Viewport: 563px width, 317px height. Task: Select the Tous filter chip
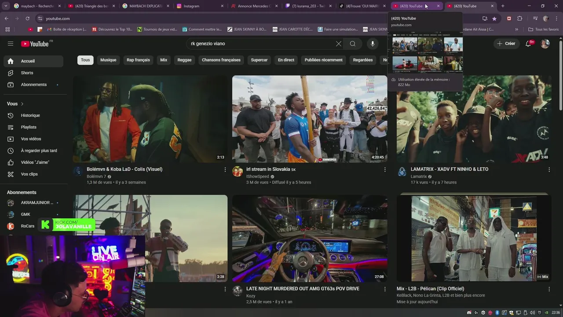coord(85,60)
